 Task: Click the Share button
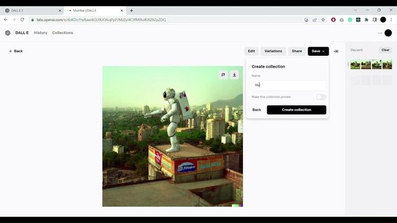[297, 51]
